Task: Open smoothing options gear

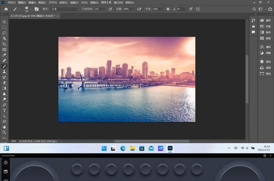Action: pyautogui.click(x=168, y=9)
